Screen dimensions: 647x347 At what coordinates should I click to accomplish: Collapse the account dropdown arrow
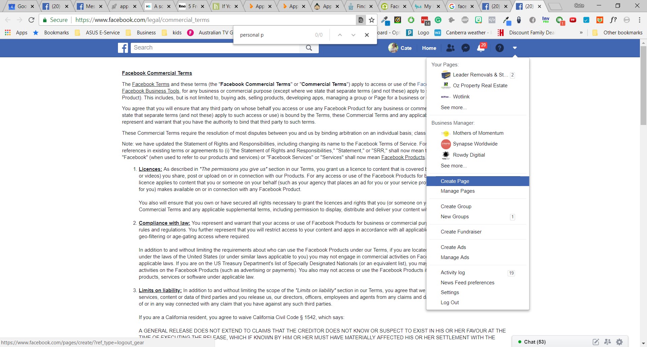coord(515,48)
